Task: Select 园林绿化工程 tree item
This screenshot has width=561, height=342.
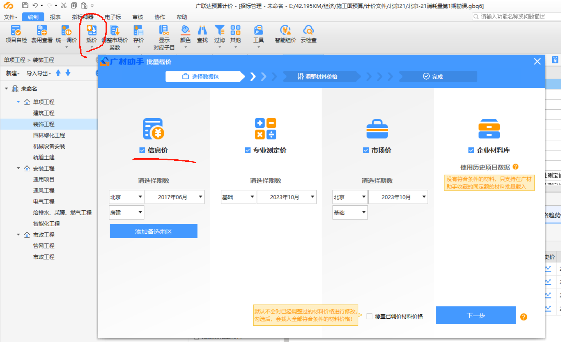Action: click(x=49, y=135)
